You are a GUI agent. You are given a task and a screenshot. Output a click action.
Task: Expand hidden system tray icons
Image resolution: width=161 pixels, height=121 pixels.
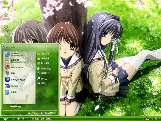coord(143,119)
